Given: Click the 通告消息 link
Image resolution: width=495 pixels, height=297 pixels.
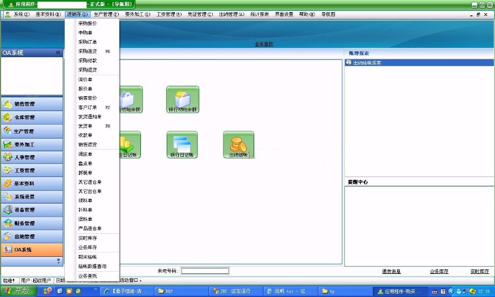Looking at the screenshot, I should (x=392, y=272).
